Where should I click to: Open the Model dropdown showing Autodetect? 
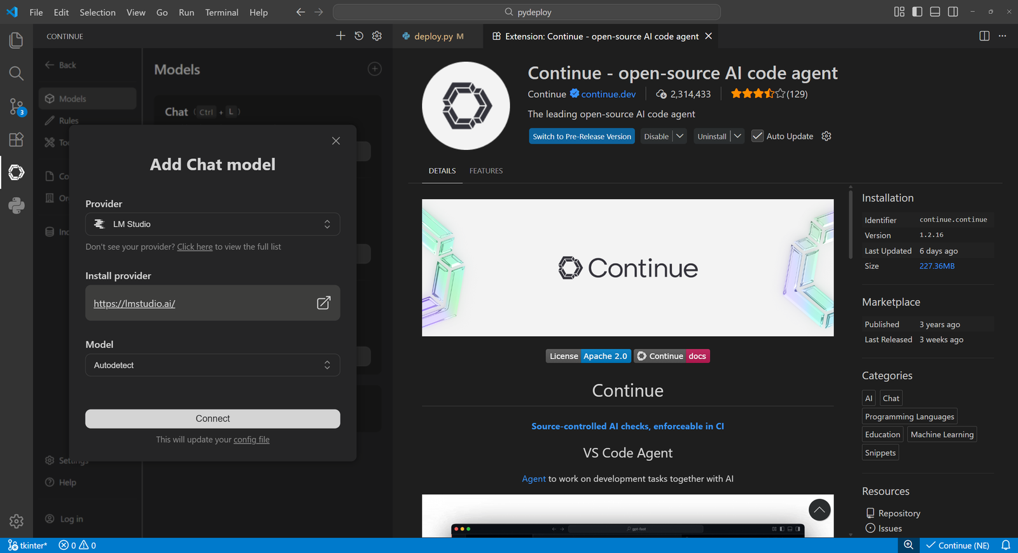(213, 365)
